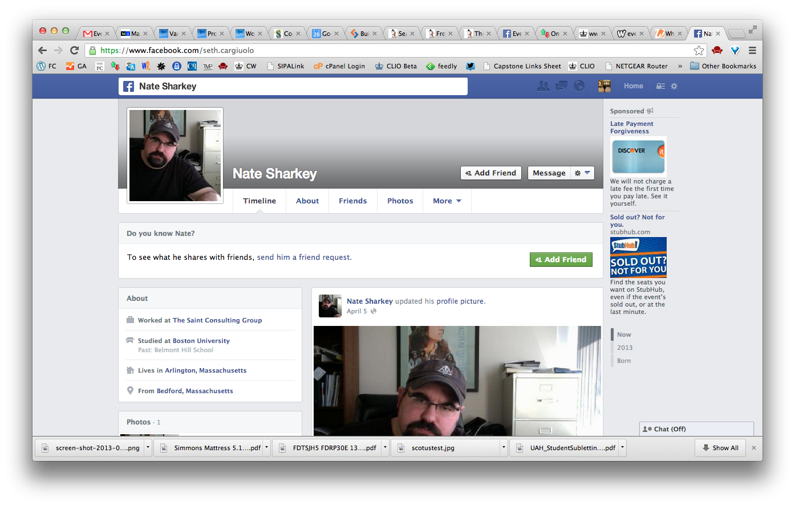Viewport: 795px width, 506px height.
Task: Open friend requests icon in Facebook header
Action: 543,85
